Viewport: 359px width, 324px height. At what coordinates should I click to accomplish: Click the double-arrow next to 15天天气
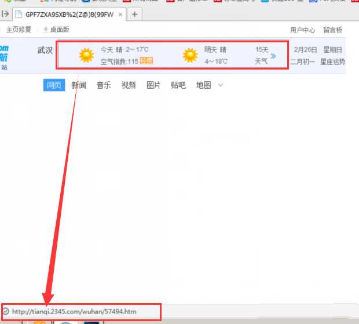(x=273, y=56)
